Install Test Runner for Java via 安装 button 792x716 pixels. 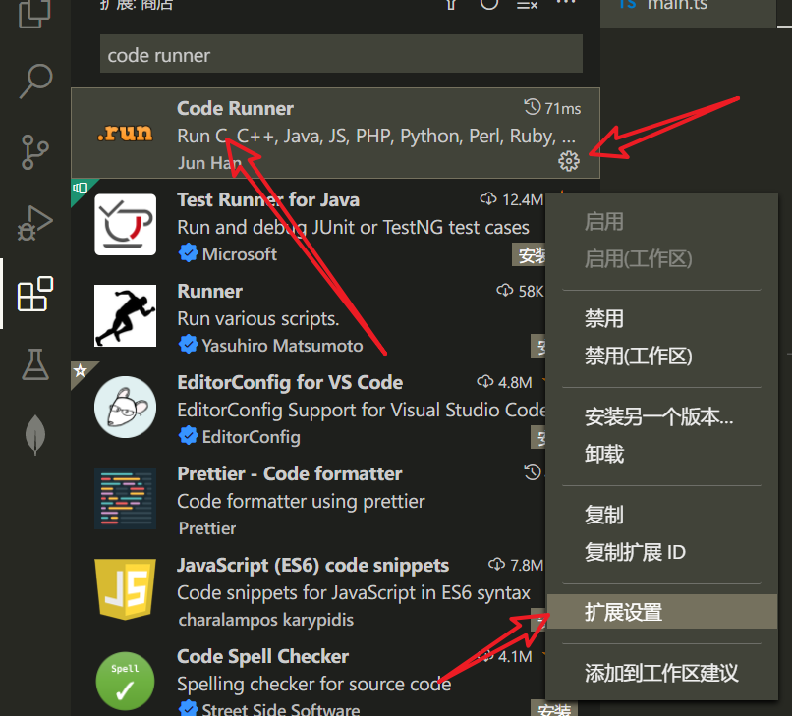click(530, 254)
